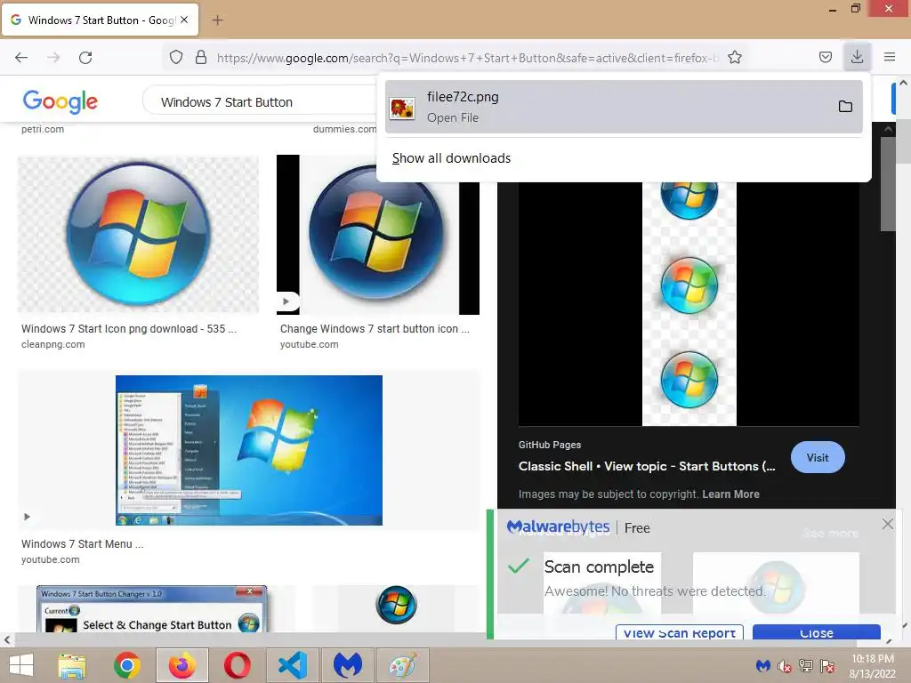911x683 pixels.
Task: Open Action Center flag tray icon
Action: tap(827, 665)
